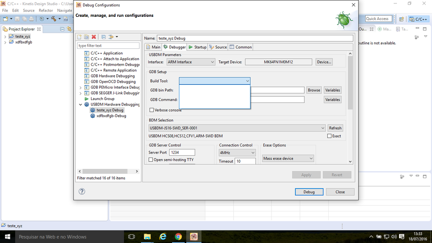Click the Debug button
The image size is (432, 243).
[x=309, y=192]
